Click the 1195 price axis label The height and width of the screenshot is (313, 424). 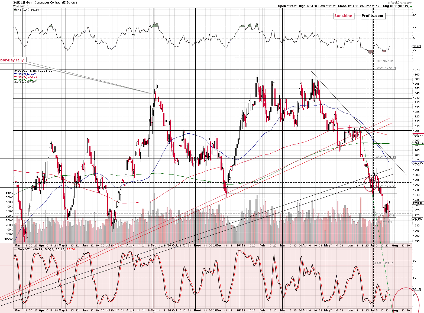click(x=417, y=241)
